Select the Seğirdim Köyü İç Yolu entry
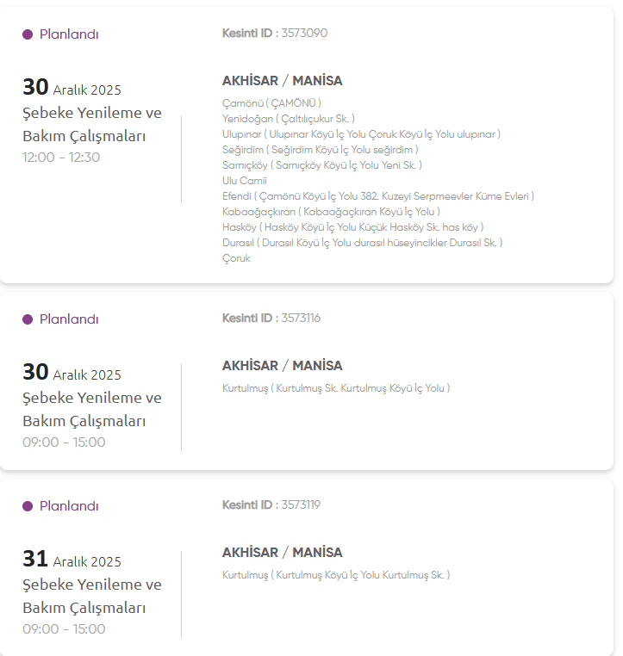623x656 pixels. click(x=320, y=150)
